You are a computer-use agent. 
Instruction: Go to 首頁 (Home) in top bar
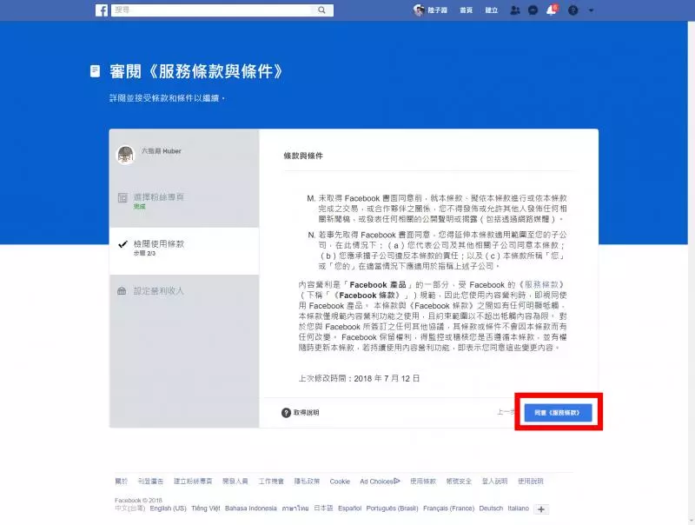coord(466,10)
